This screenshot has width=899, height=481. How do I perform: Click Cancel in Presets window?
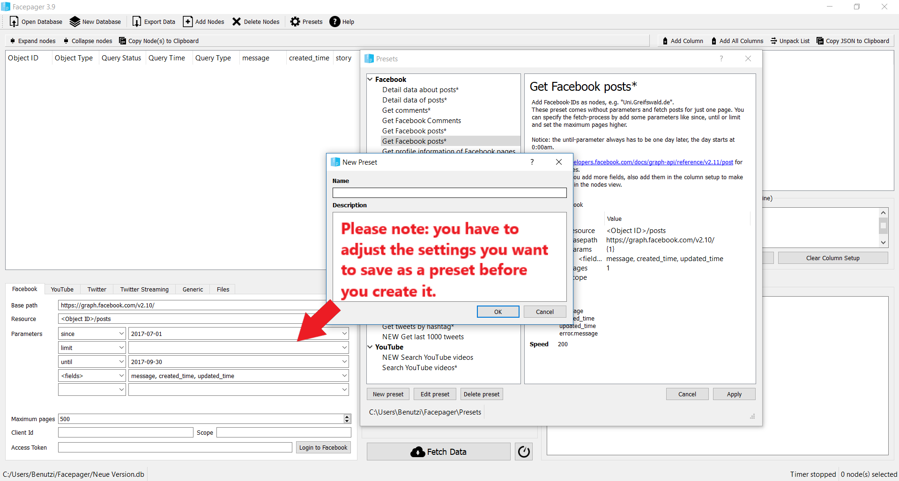[x=687, y=394]
